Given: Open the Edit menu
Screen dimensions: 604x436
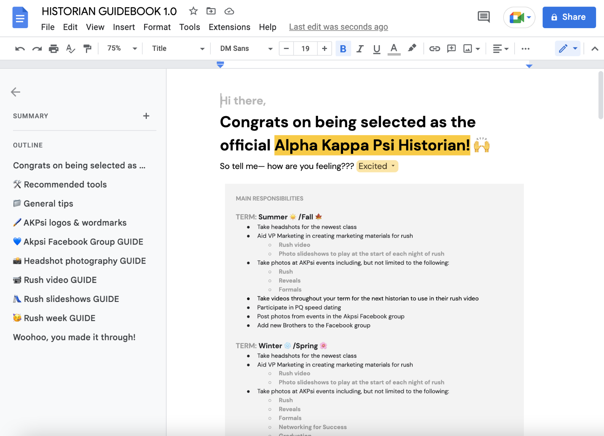Looking at the screenshot, I should [x=70, y=27].
